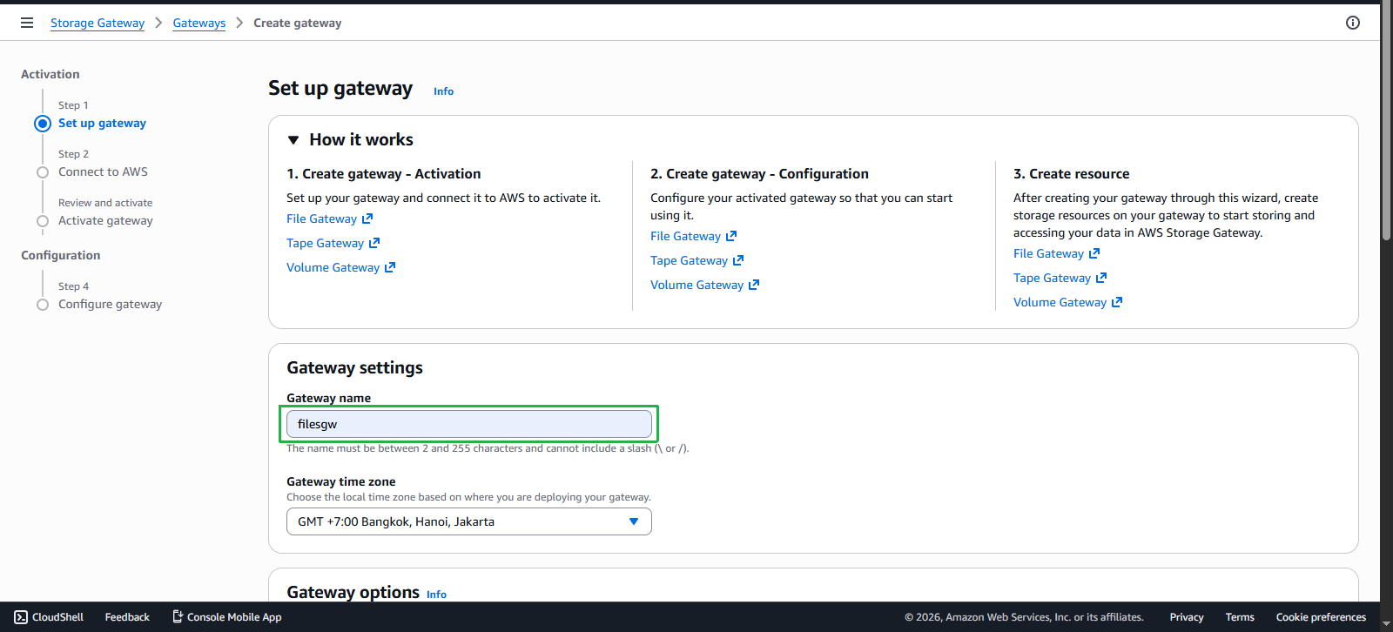The height and width of the screenshot is (632, 1393).
Task: Go to Gateways breadcrumb link
Action: coord(199,23)
